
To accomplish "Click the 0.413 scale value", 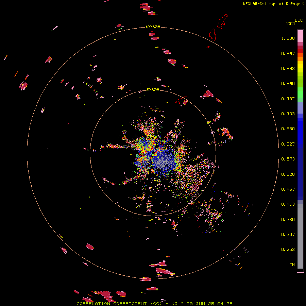I will point(288,204).
